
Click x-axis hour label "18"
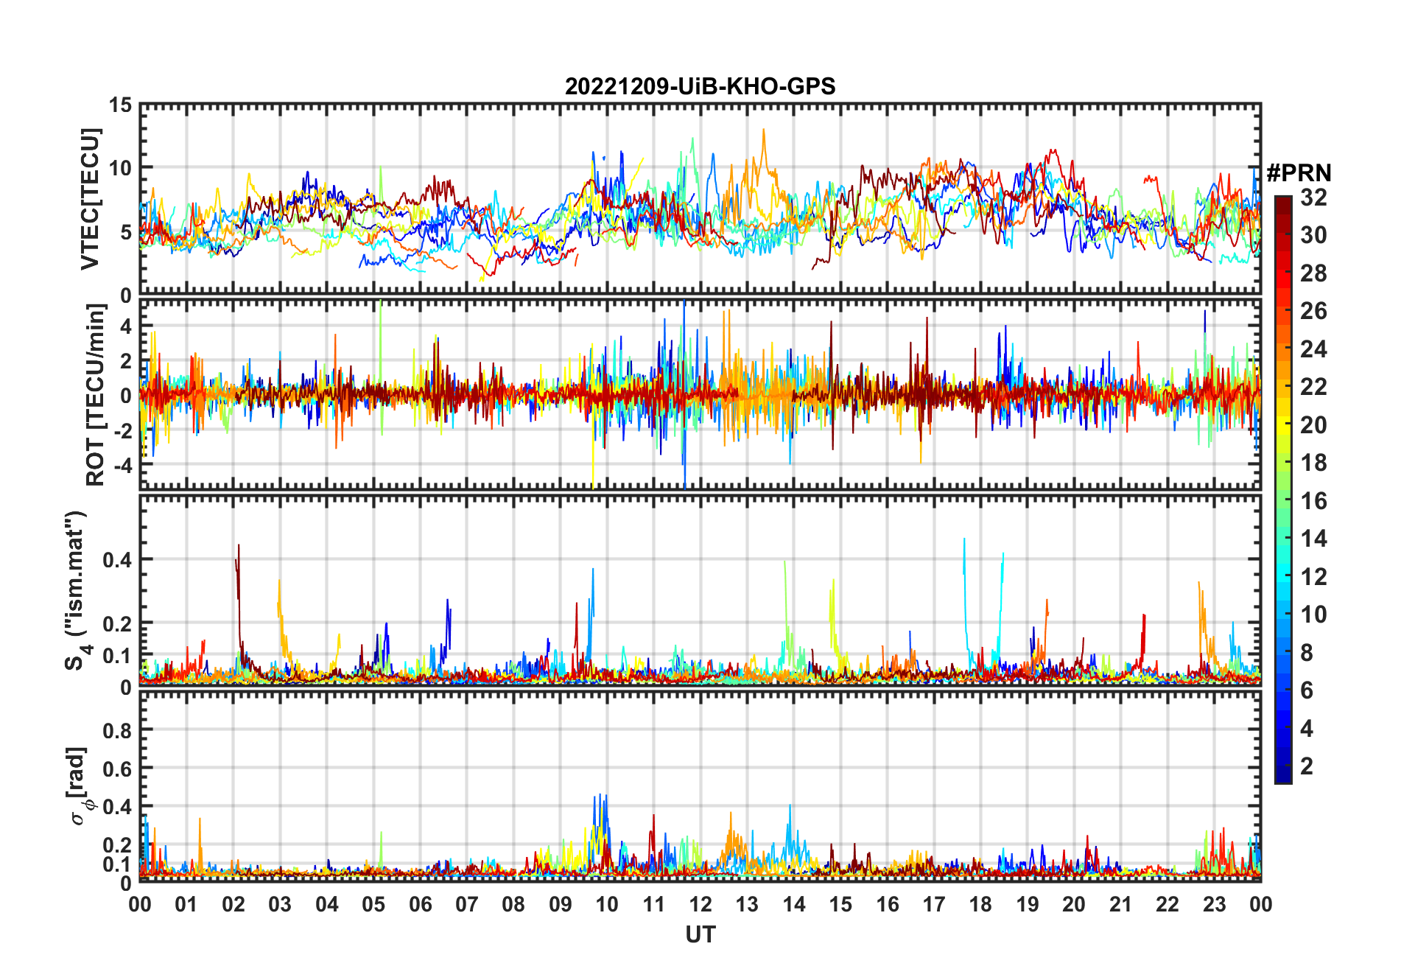click(980, 905)
